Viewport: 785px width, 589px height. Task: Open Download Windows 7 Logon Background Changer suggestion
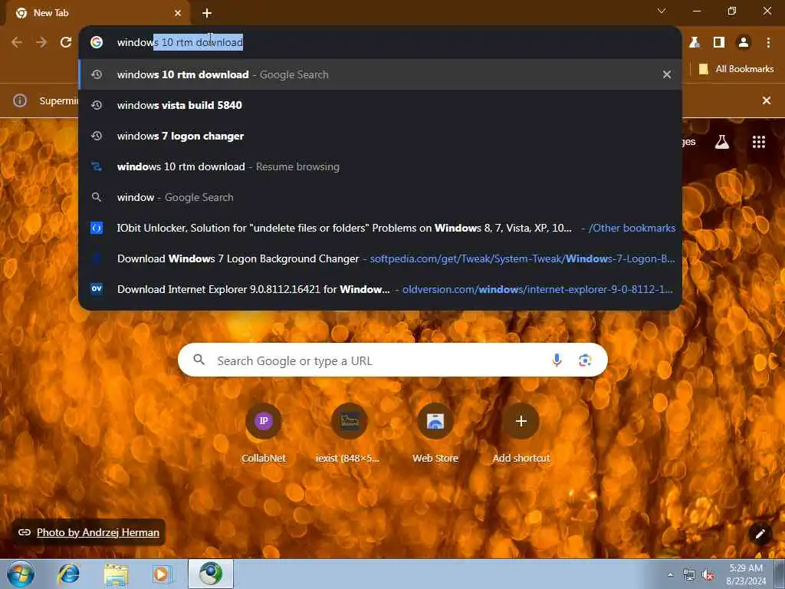click(380, 258)
